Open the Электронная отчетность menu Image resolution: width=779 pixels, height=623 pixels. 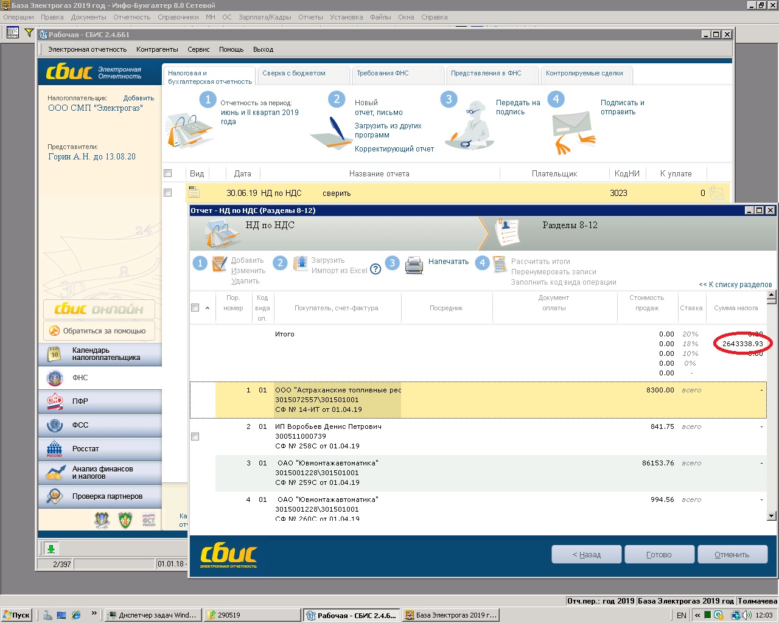coord(88,49)
